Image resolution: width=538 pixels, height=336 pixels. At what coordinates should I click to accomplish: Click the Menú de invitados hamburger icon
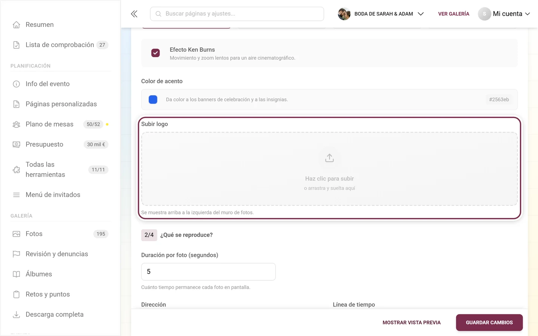point(16,195)
